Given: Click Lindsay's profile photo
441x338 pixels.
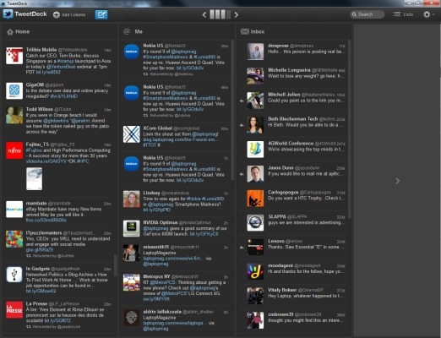Looking at the screenshot, I should pos(132,199).
